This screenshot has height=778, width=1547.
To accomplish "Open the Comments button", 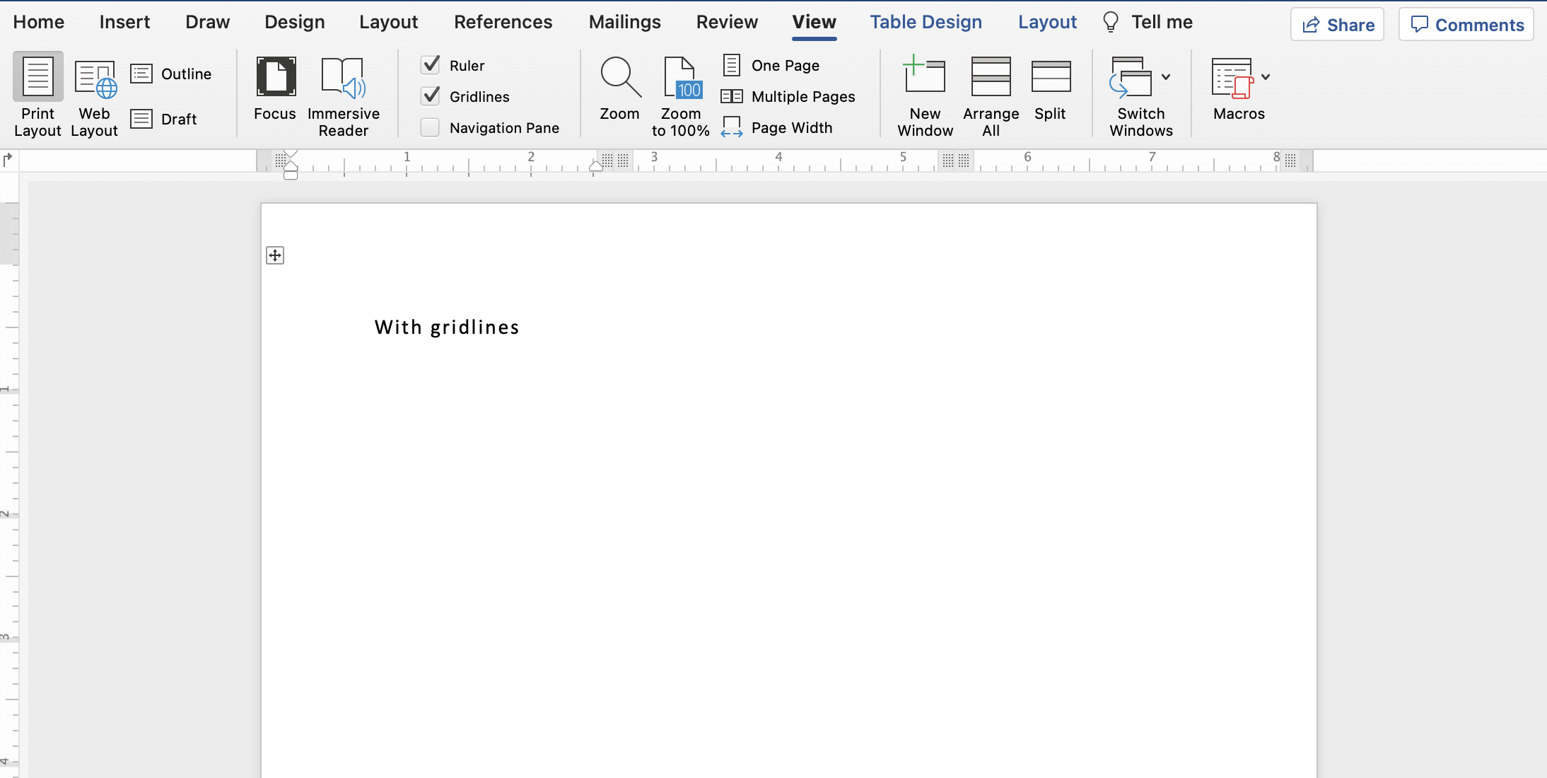I will [1466, 25].
